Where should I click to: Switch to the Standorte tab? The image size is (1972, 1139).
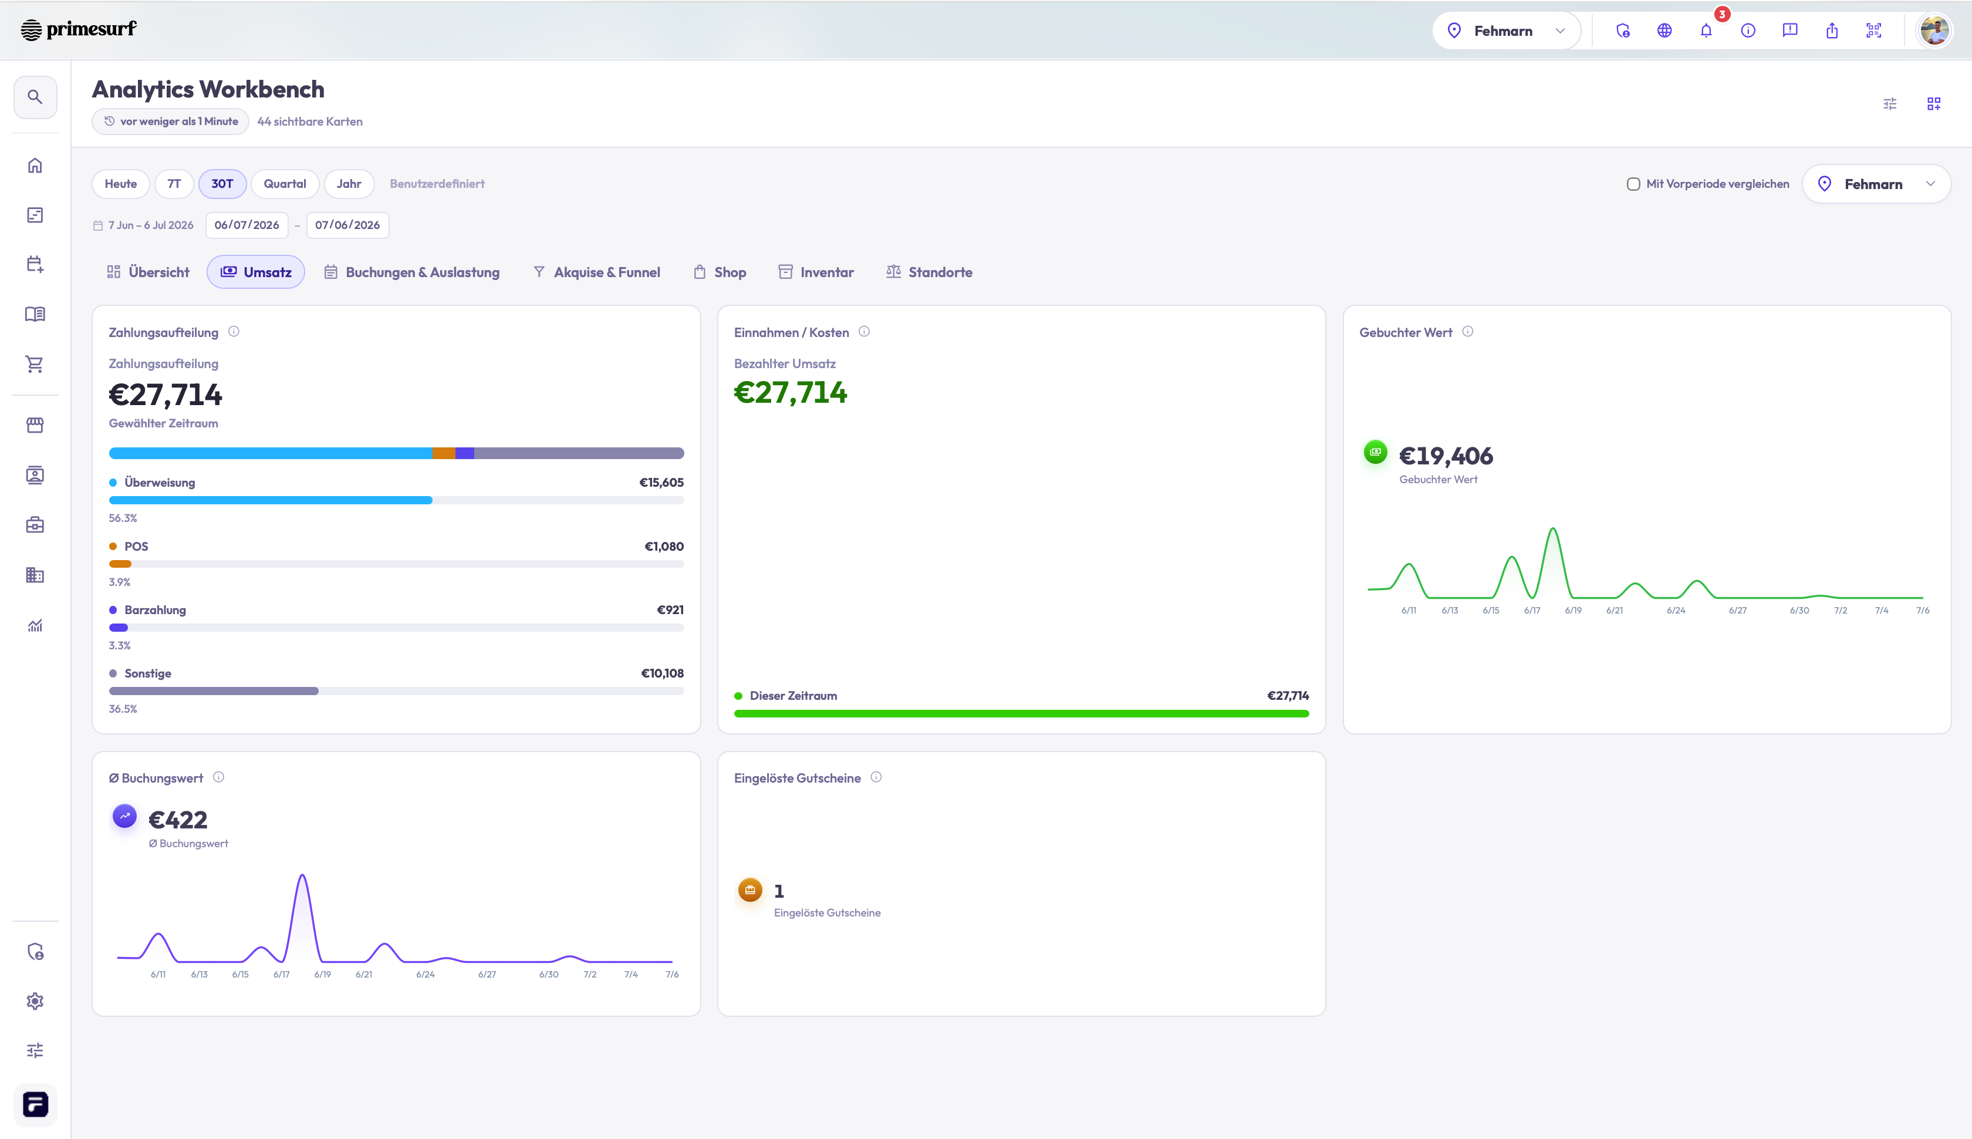[930, 272]
